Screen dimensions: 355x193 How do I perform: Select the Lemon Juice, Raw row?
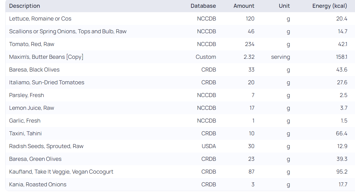32,108
